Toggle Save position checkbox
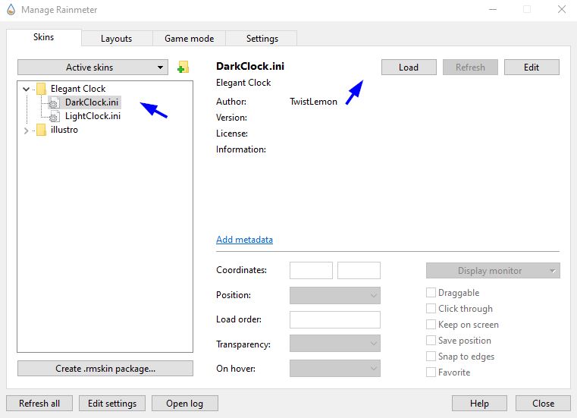Screen dimensions: 577x418 click(x=431, y=341)
